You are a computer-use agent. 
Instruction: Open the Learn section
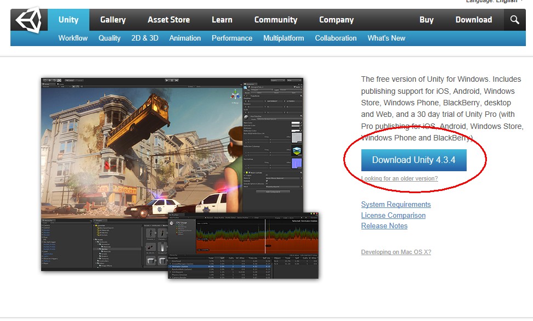[222, 20]
